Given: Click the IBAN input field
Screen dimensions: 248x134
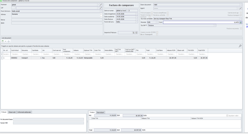Looking at the screenshot, I should tap(57, 23).
